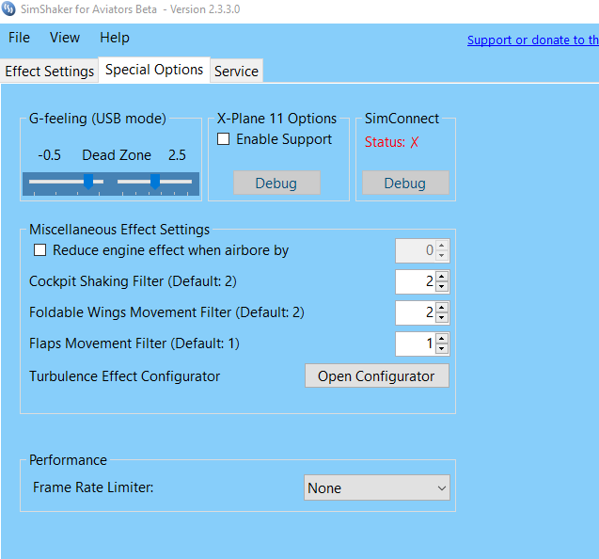Click the SimShaker app icon in title bar
The image size is (599, 559).
[x=8, y=8]
